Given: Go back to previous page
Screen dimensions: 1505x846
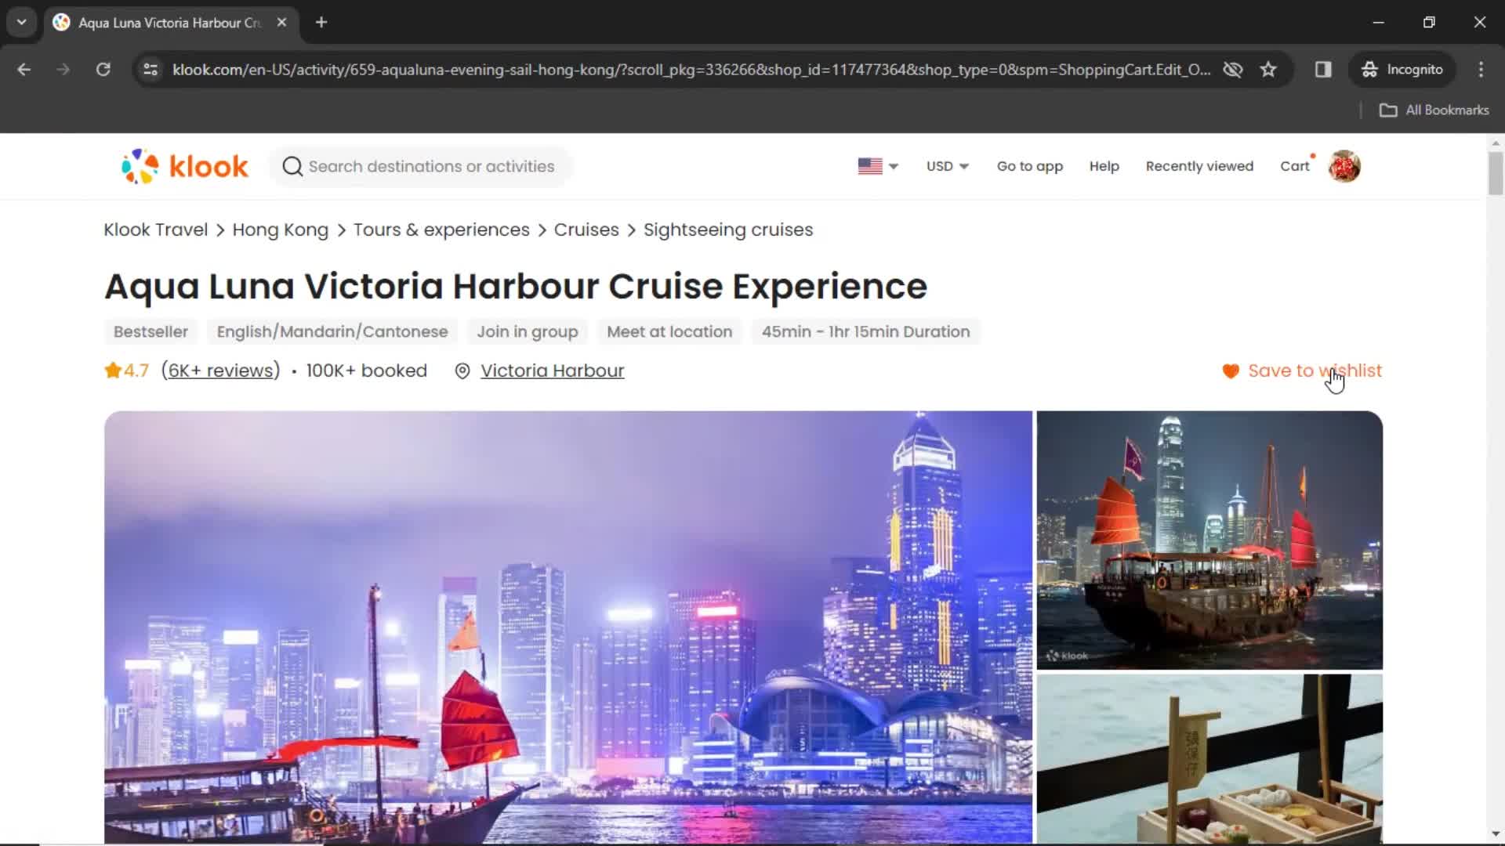Looking at the screenshot, I should (24, 70).
